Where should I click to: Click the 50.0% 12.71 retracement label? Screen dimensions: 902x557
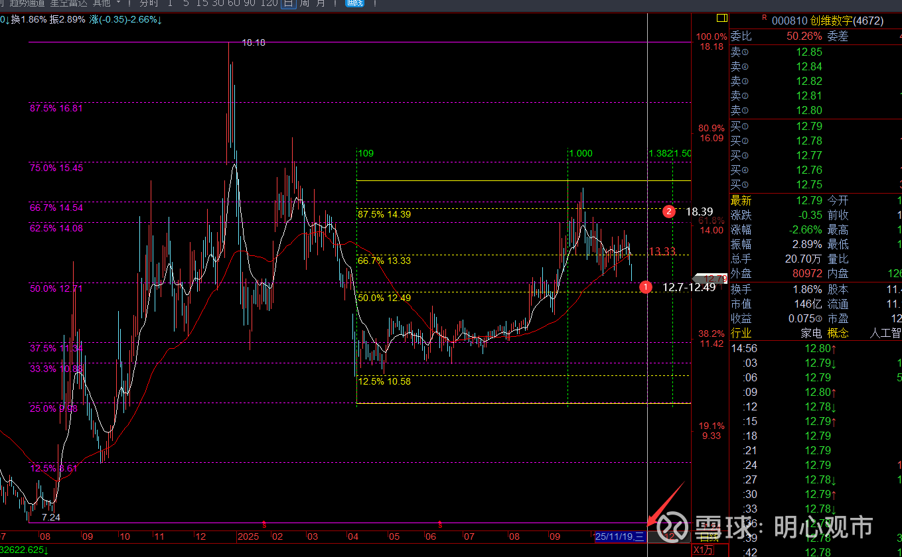pos(56,288)
